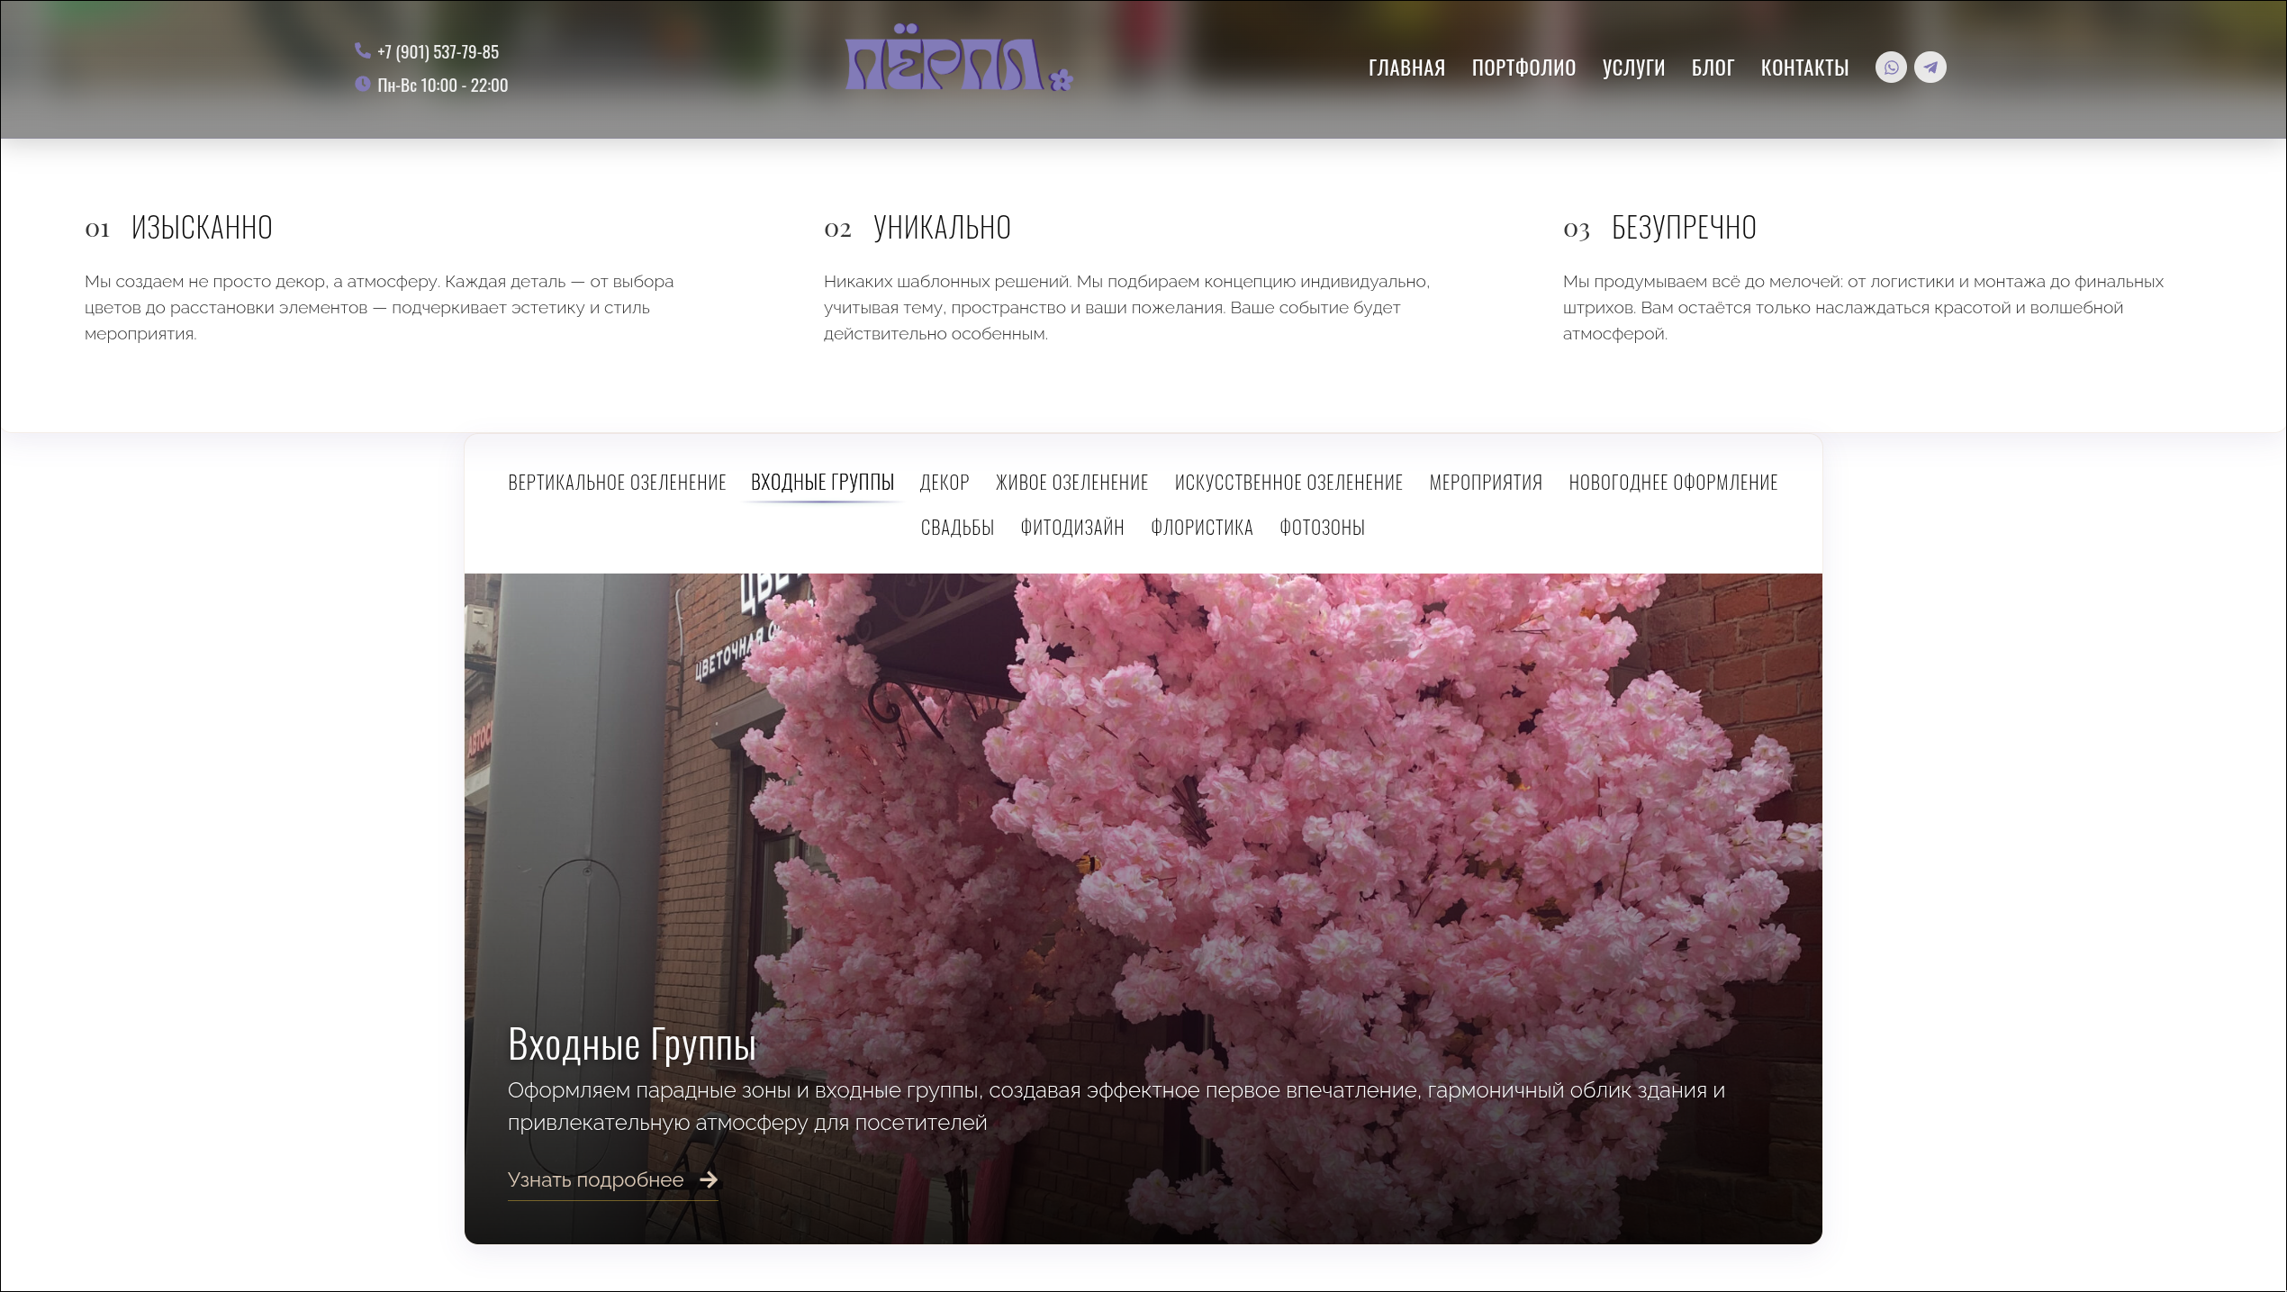Screen dimensions: 2287x1292
Task: Call the +7 (901) 537-79-85 number link
Action: coord(438,52)
